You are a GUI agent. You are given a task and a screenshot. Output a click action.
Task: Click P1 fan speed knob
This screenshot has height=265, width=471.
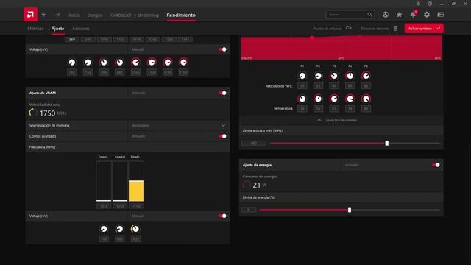pos(302,76)
